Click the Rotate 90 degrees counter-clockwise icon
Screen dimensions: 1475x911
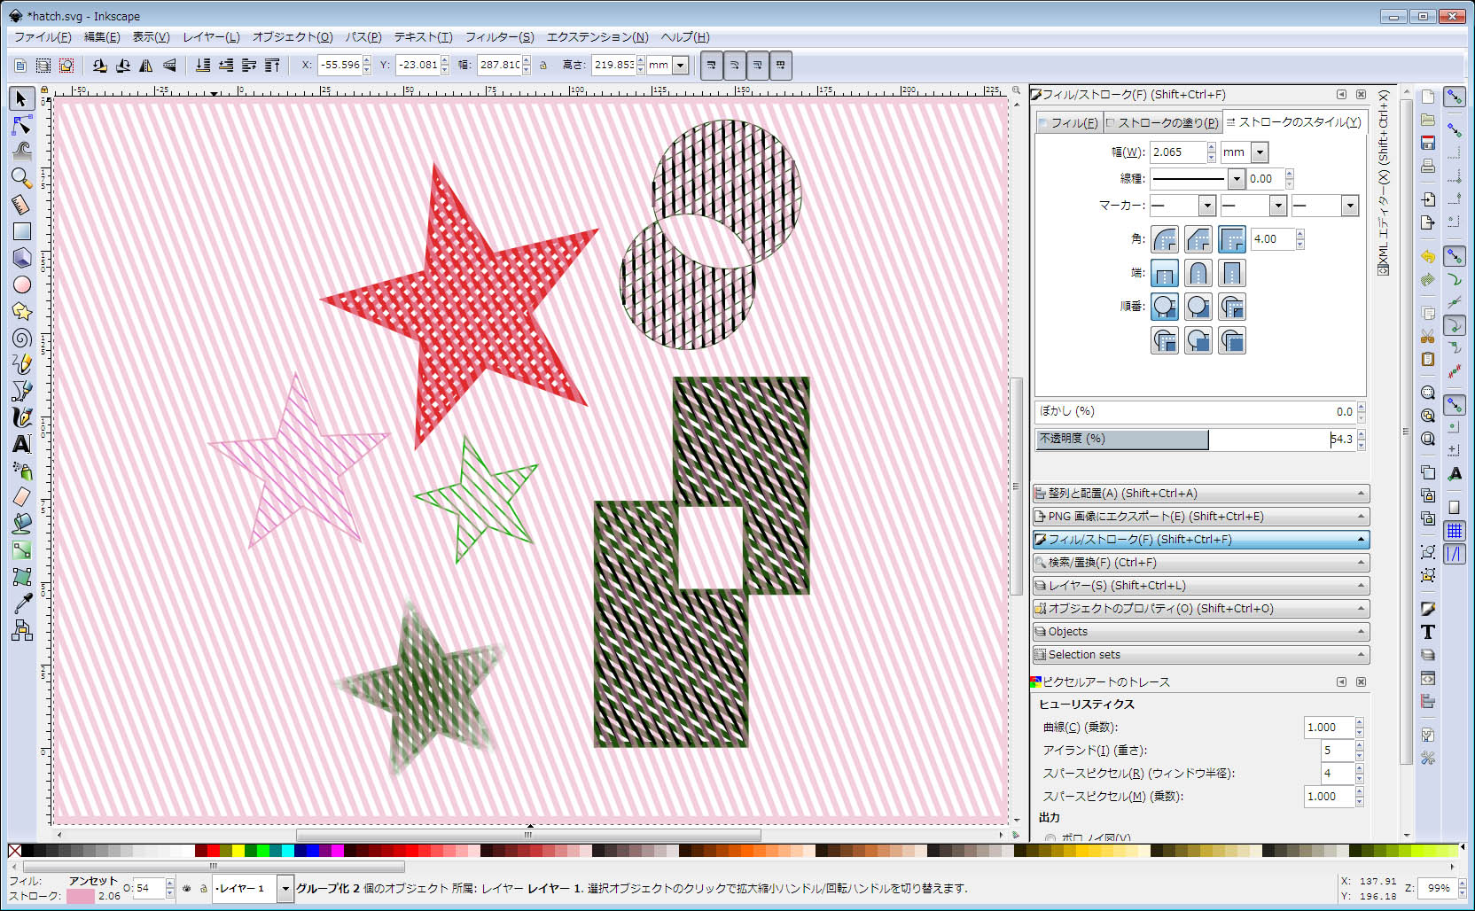pyautogui.click(x=100, y=65)
